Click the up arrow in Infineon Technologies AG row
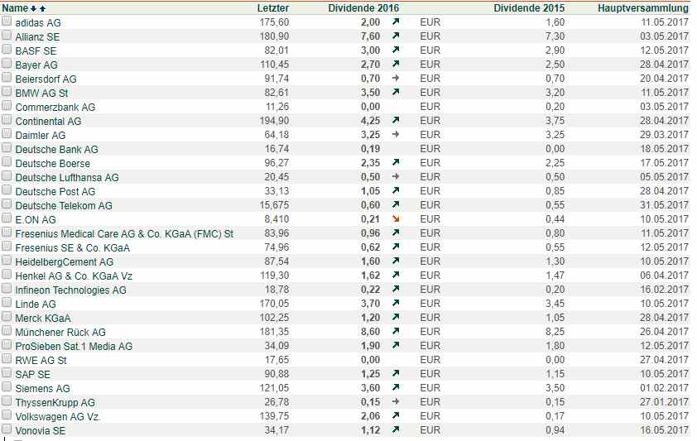 [x=396, y=289]
